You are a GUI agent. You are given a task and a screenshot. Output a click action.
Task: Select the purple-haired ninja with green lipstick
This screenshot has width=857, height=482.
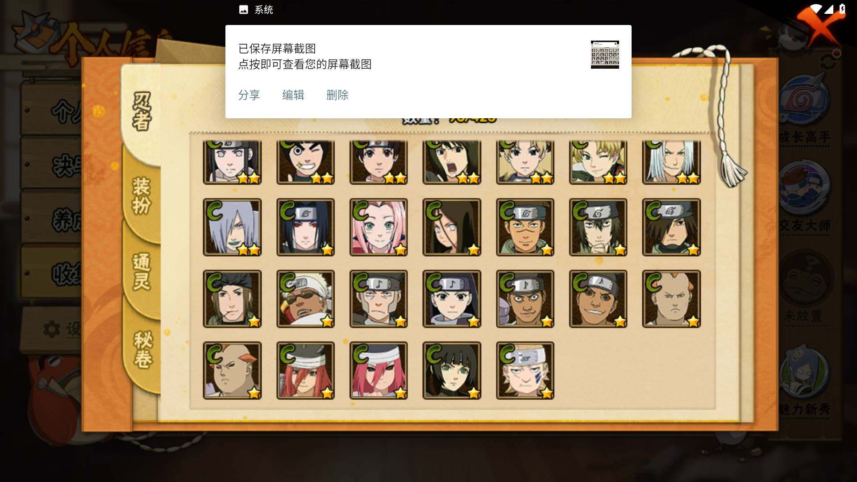(x=232, y=228)
